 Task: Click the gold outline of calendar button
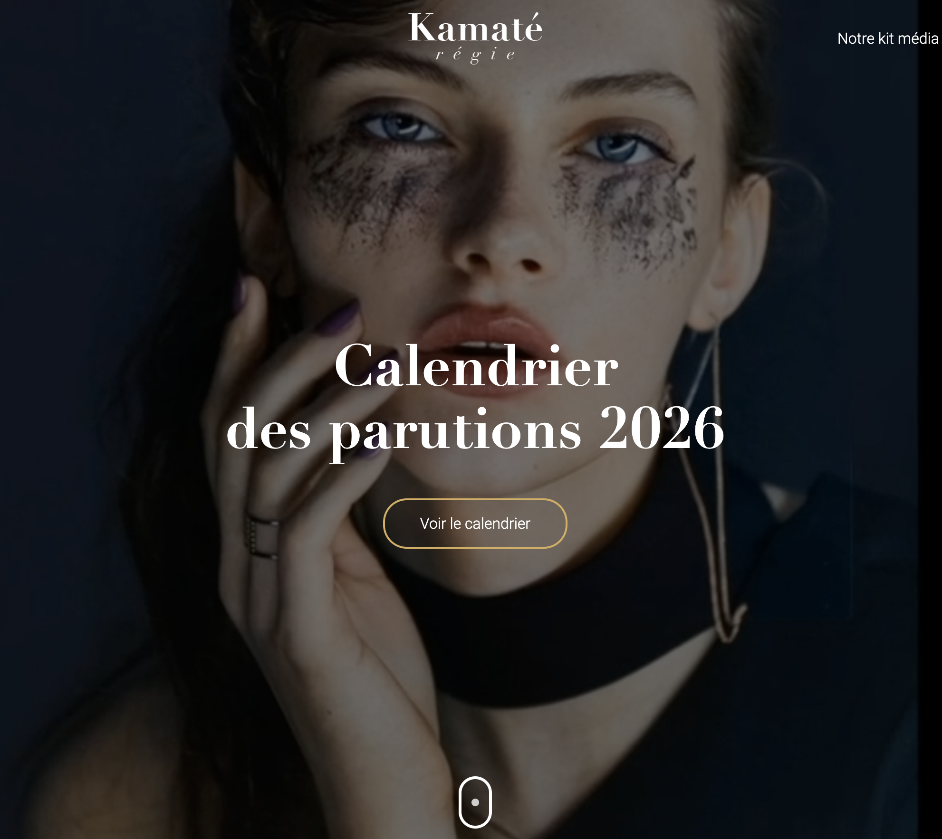coord(475,500)
